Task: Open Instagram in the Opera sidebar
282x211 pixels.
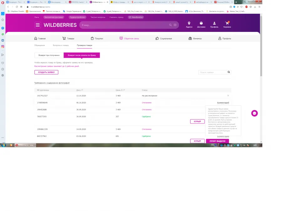Action: click(x=3, y=47)
